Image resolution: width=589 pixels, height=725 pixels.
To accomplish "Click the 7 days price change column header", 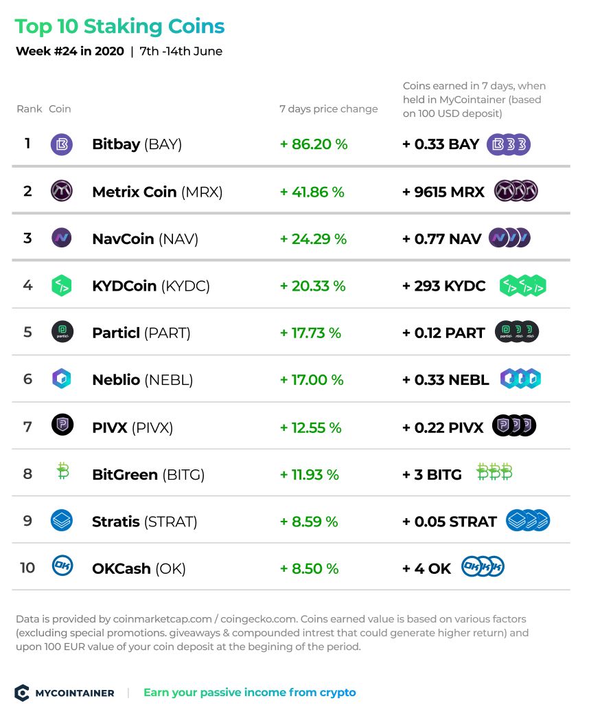I will pos(328,109).
